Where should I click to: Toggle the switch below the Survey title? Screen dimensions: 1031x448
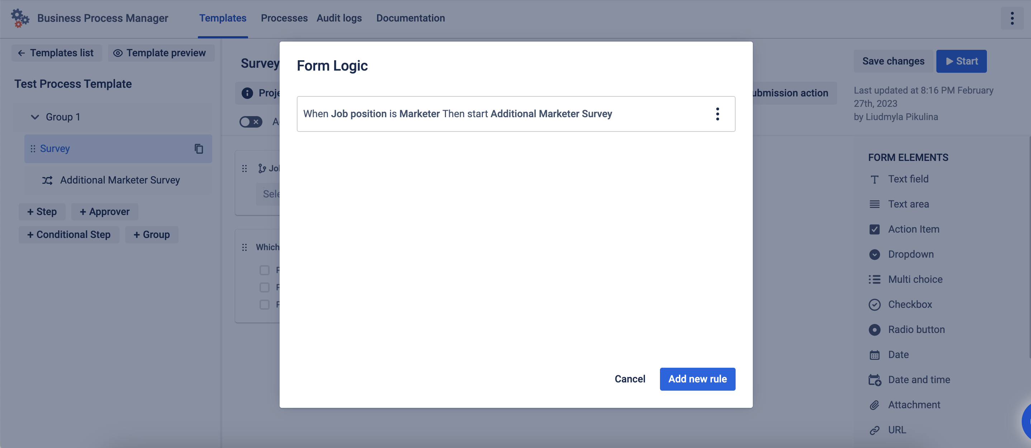251,121
